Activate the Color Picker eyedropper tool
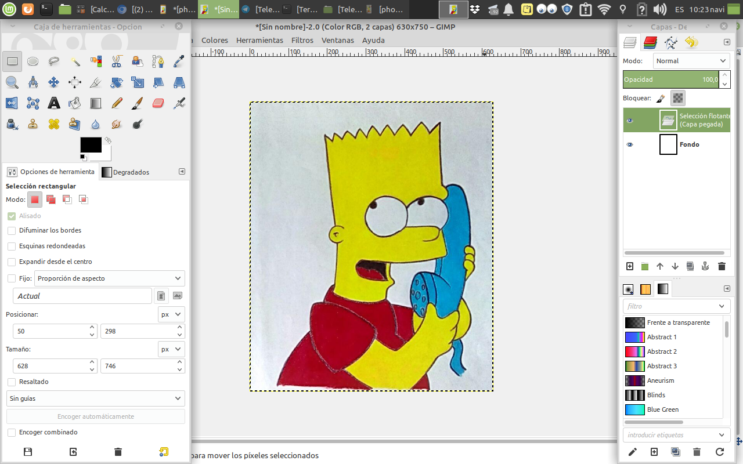Viewport: 743px width, 464px height. pyautogui.click(x=179, y=61)
